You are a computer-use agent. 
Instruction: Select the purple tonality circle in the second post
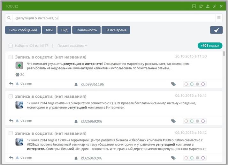(203, 121)
